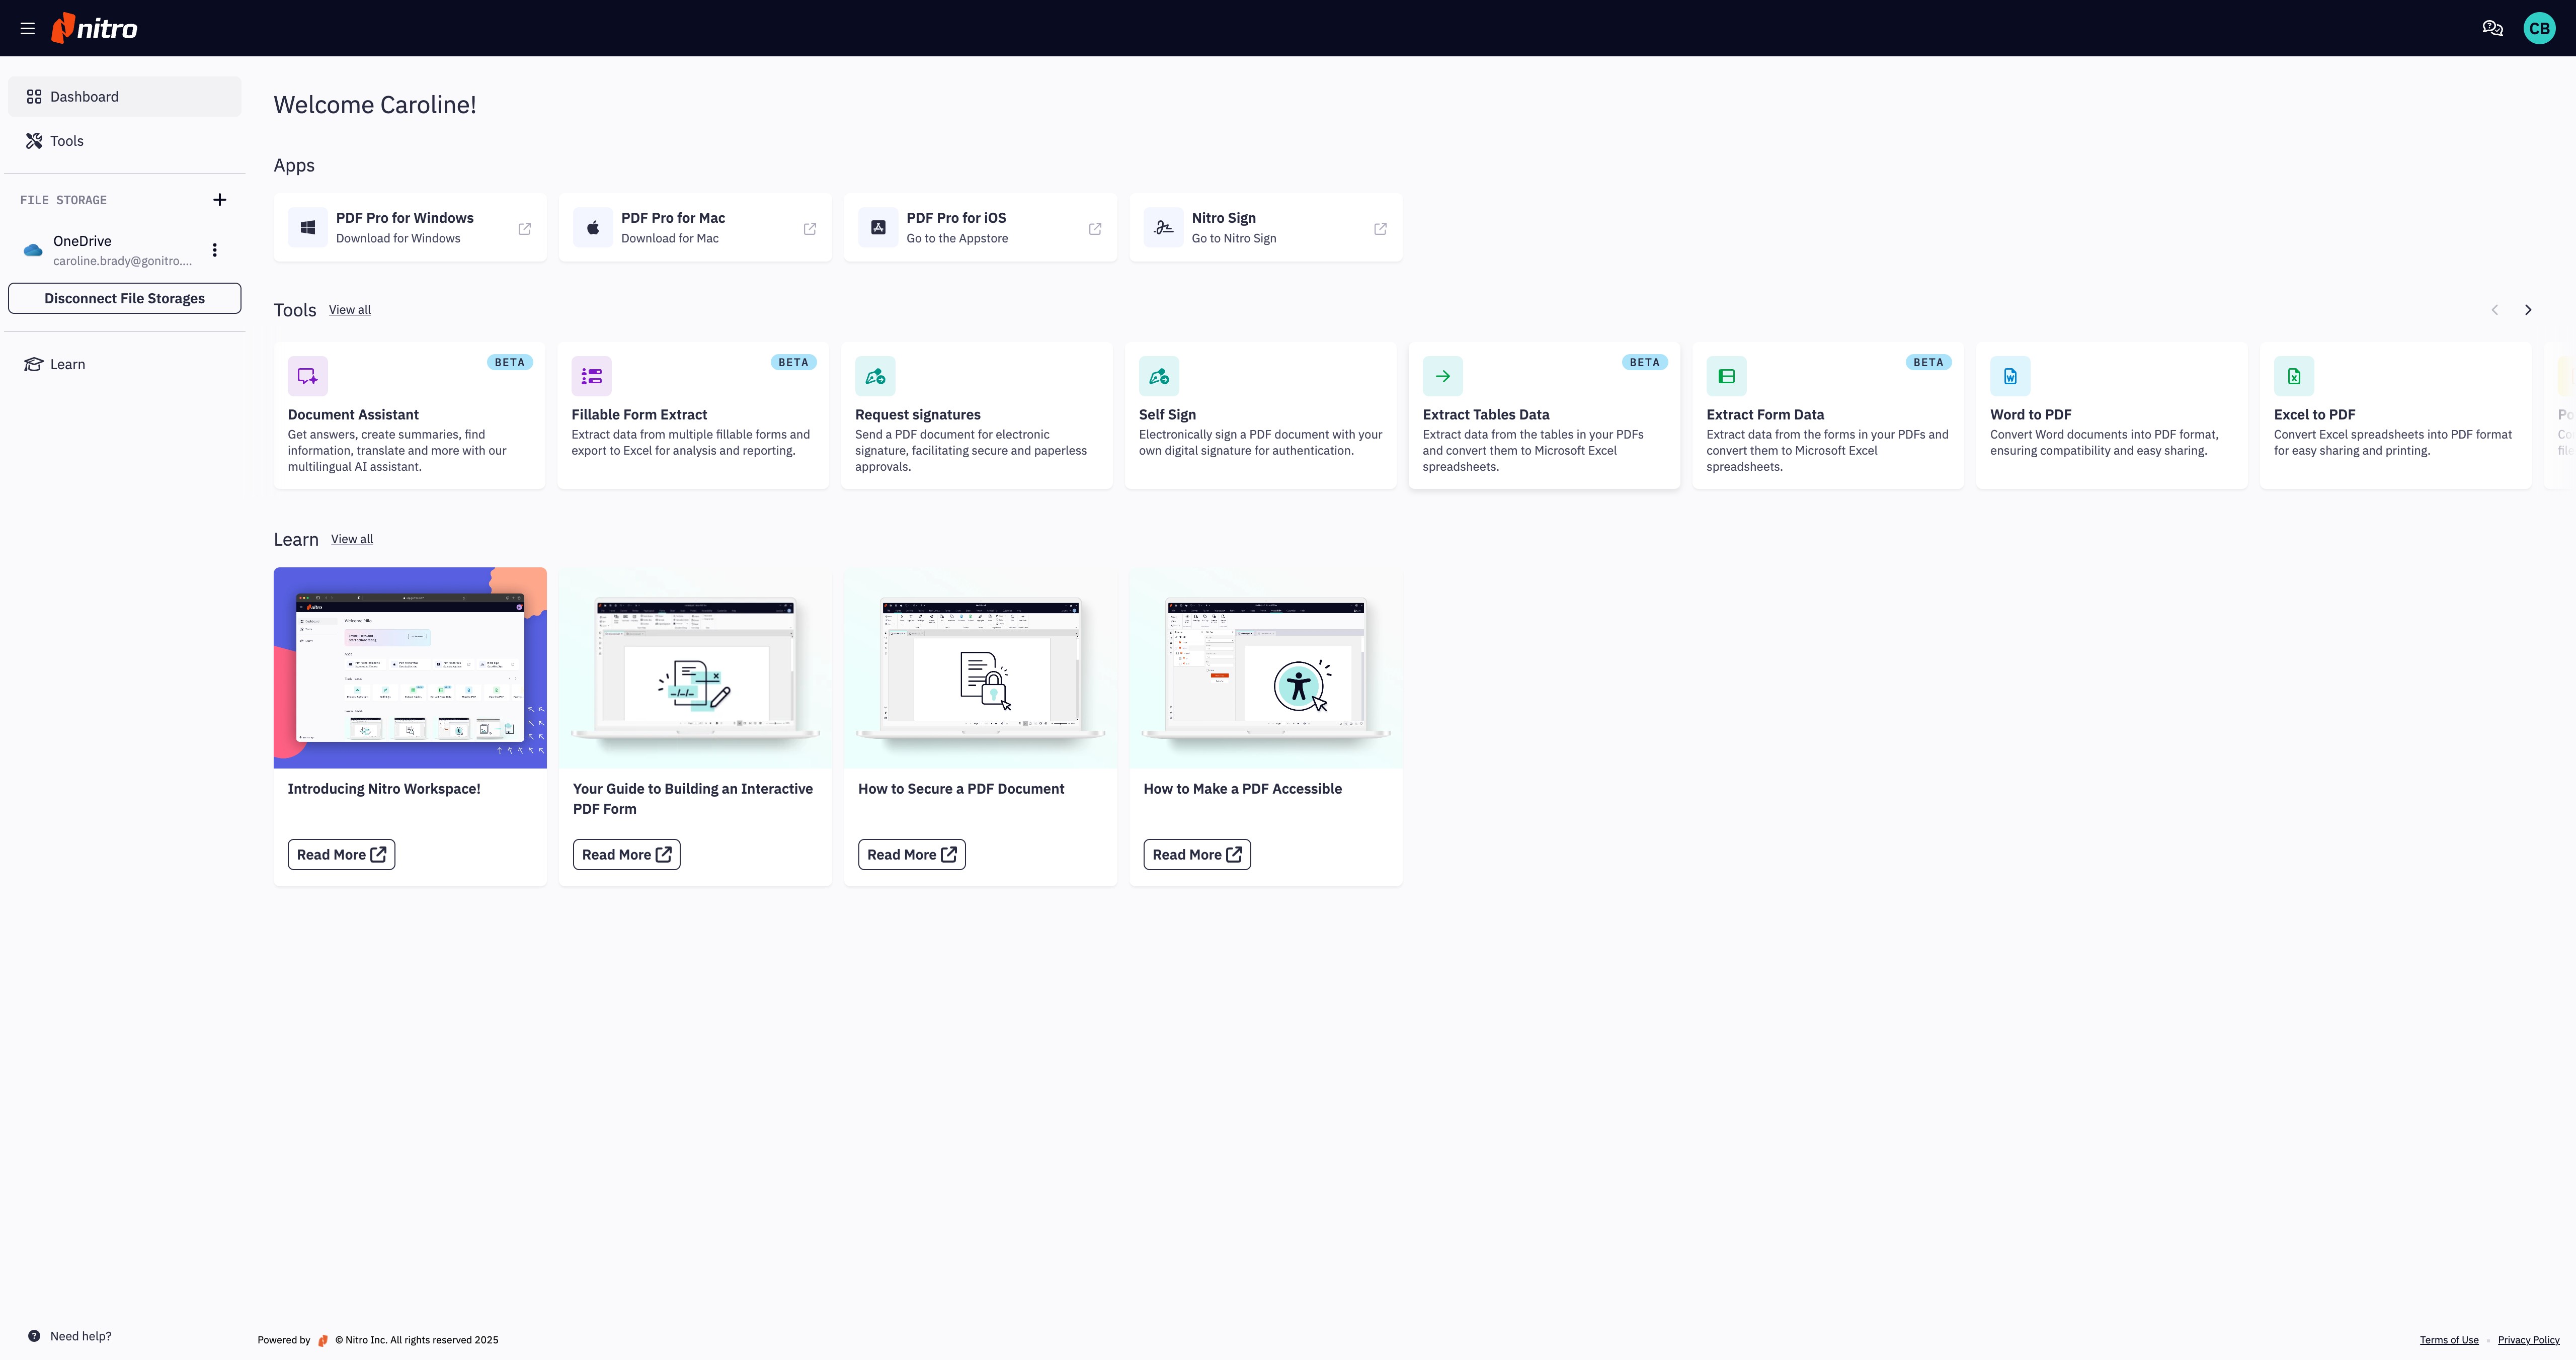Open Introducing Nitro Workspace thumbnail

pyautogui.click(x=410, y=668)
